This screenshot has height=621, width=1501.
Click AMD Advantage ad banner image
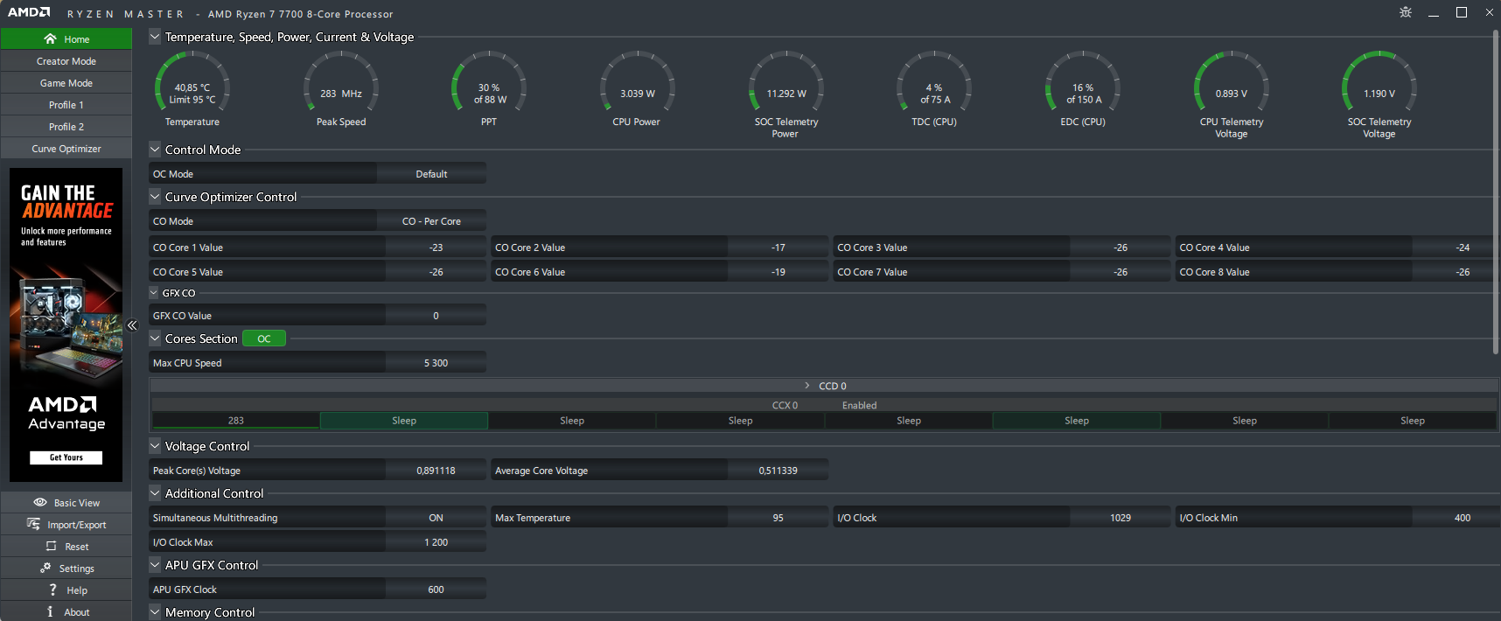tap(66, 324)
